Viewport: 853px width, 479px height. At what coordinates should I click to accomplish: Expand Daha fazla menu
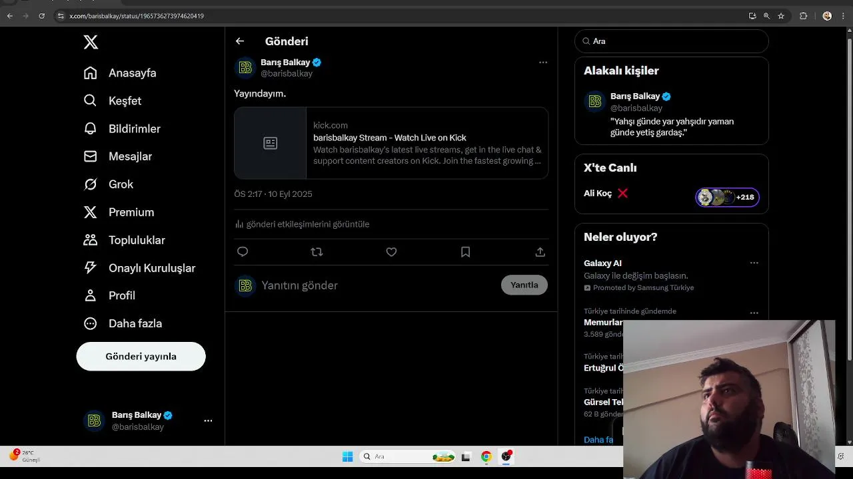point(123,323)
